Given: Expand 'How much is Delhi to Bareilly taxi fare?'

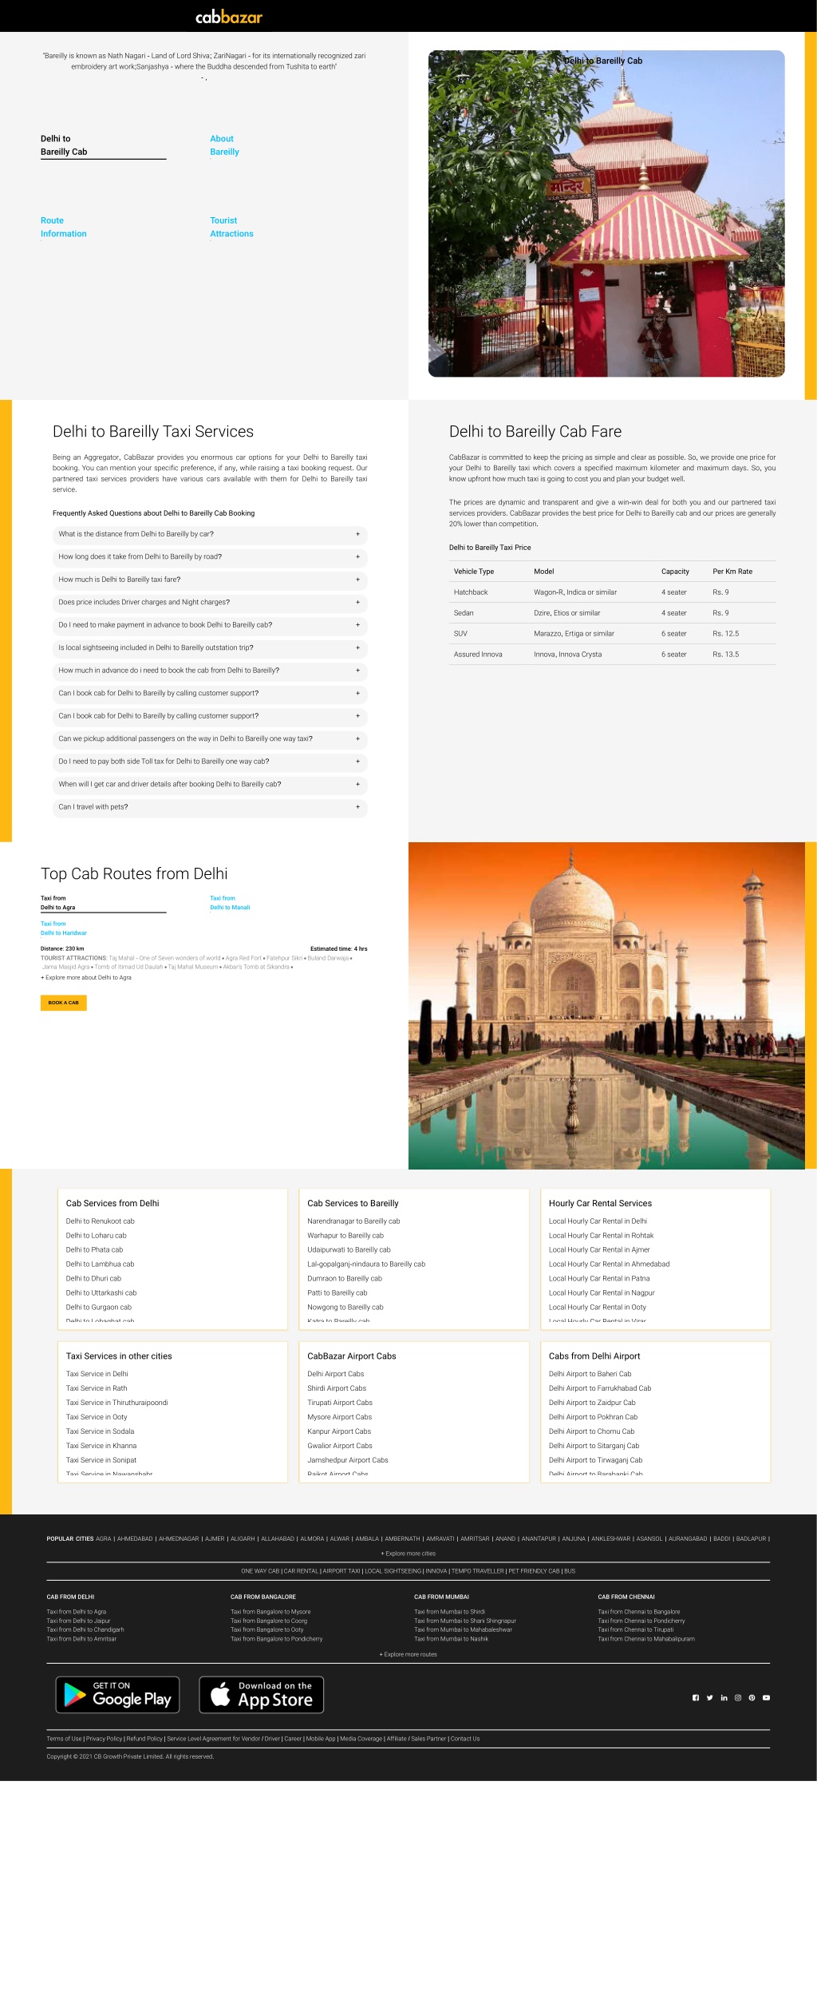Looking at the screenshot, I should [210, 580].
